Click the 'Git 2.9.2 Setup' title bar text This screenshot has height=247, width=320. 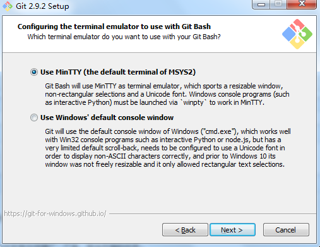pyautogui.click(x=42, y=6)
